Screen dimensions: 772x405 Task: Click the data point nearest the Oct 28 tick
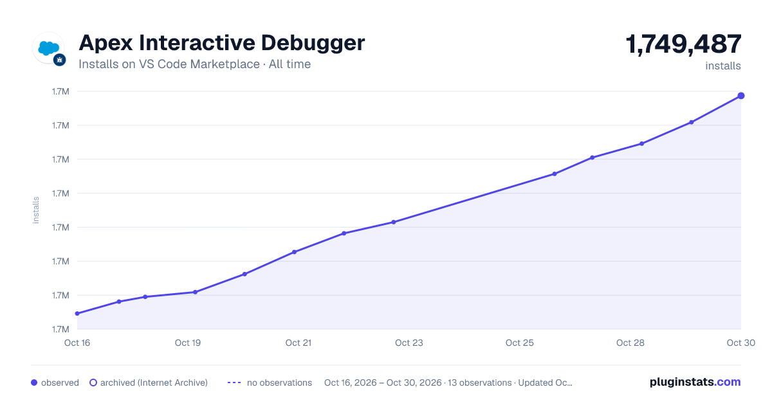[x=642, y=143]
